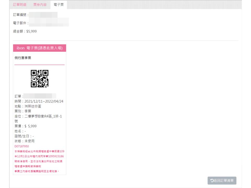Screen dimensions: 251x188
Task: Click the 返回訂單清單 button
Action: click(222, 180)
